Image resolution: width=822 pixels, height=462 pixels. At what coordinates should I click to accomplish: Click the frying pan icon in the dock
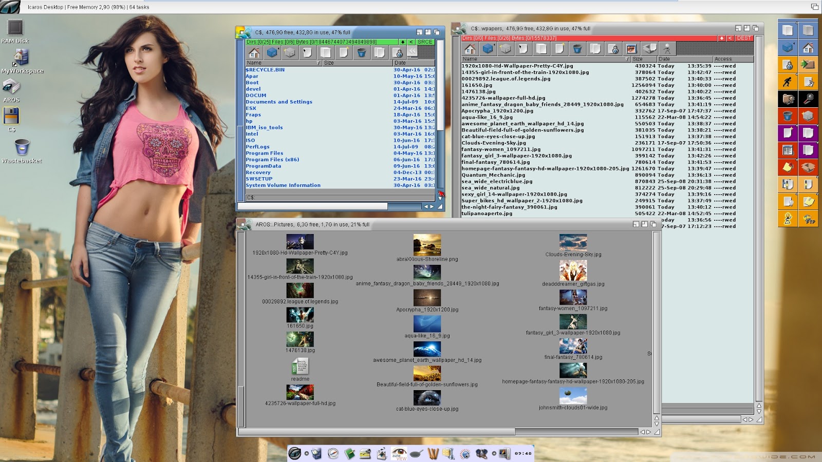[417, 453]
